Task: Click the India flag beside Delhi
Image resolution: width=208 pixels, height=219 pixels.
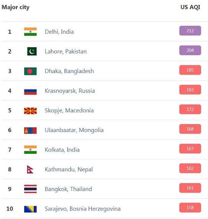Action: (30, 31)
